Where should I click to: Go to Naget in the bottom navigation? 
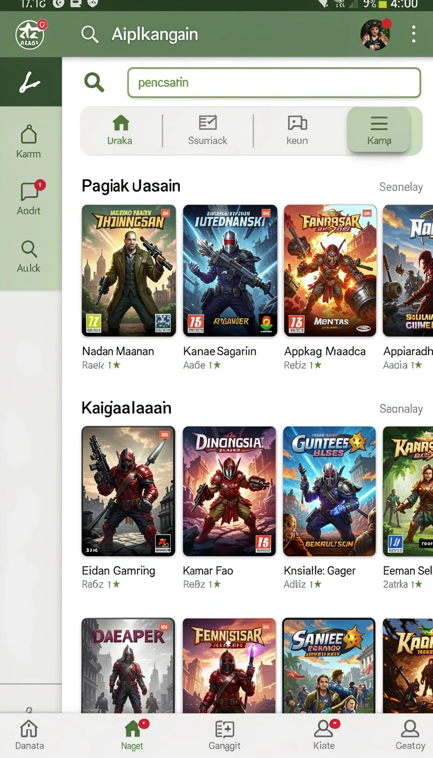132,735
